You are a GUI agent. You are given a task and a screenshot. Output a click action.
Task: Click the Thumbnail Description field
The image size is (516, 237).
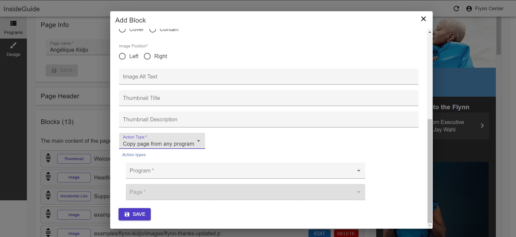click(268, 119)
